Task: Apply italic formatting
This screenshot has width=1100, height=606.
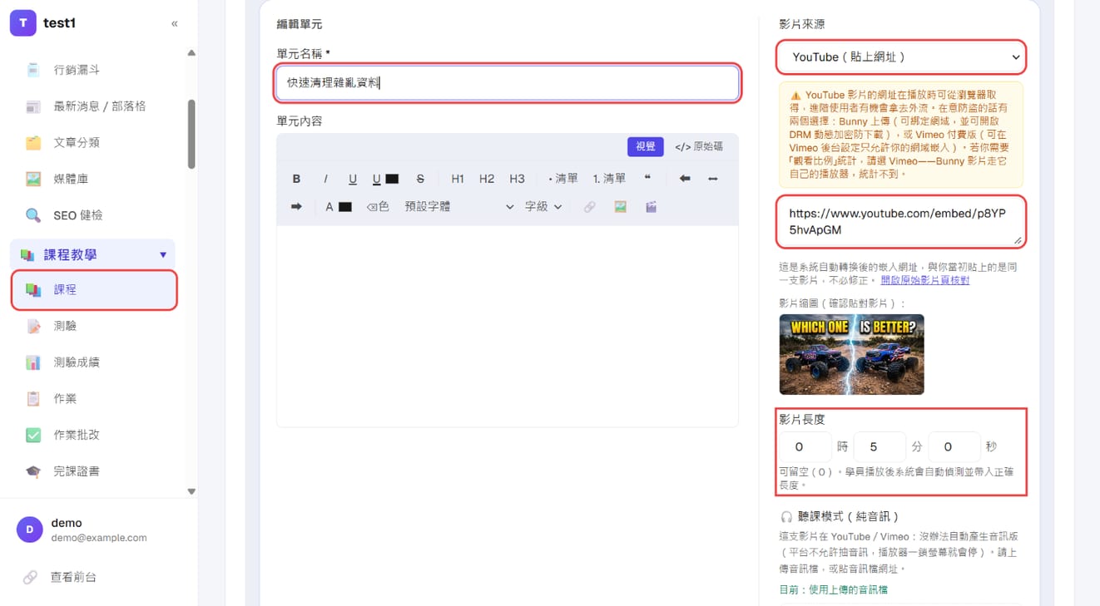Action: pyautogui.click(x=325, y=179)
